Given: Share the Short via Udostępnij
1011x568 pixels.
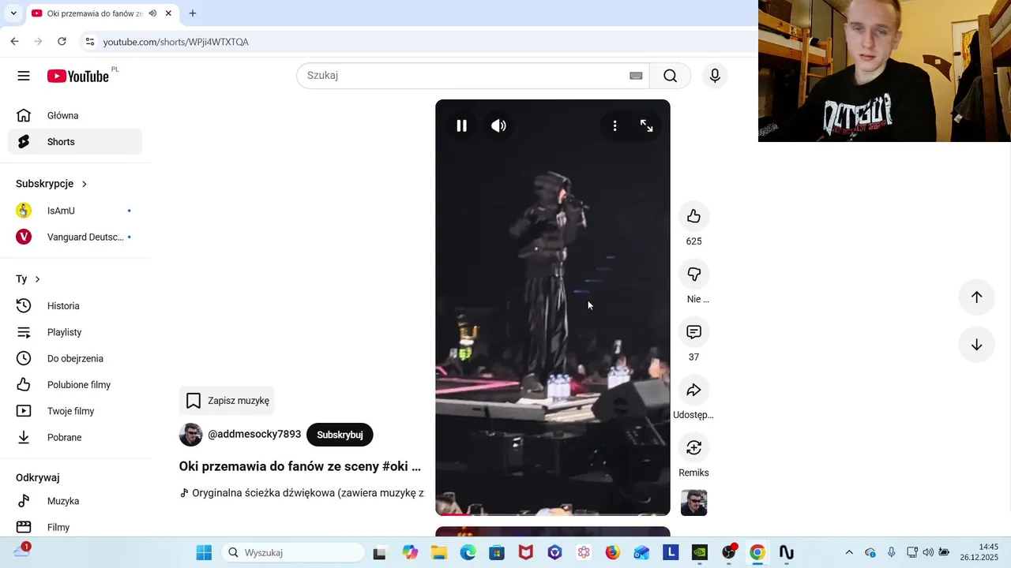Looking at the screenshot, I should [x=693, y=390].
